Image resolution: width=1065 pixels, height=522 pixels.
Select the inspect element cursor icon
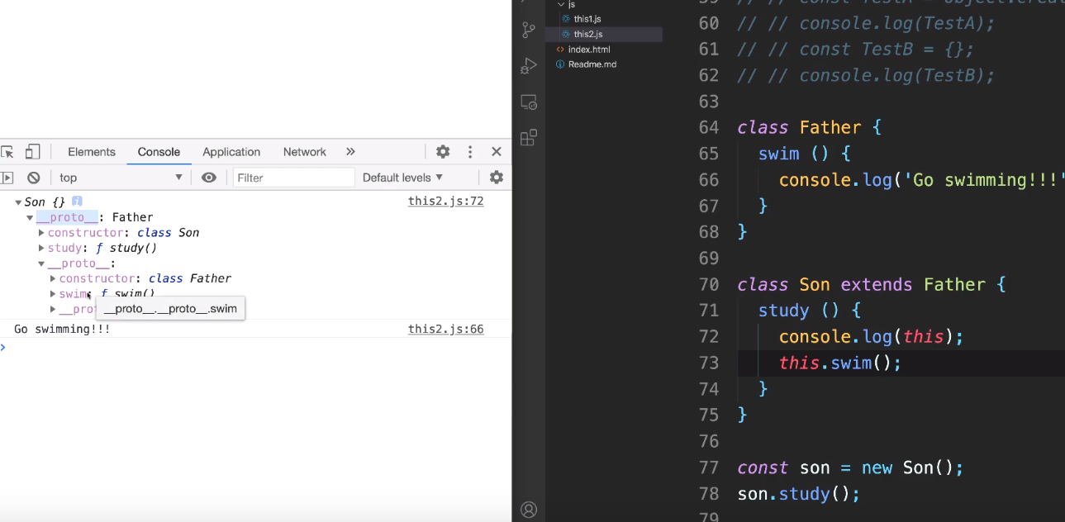point(7,152)
